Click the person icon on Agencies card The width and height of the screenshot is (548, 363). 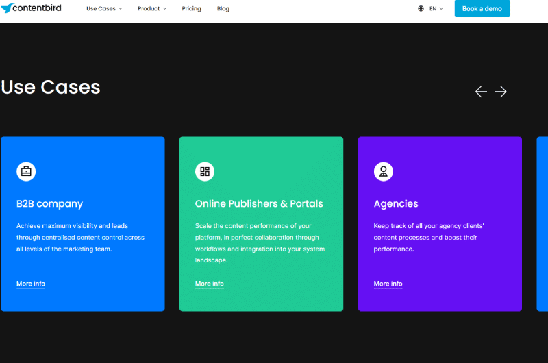(384, 171)
